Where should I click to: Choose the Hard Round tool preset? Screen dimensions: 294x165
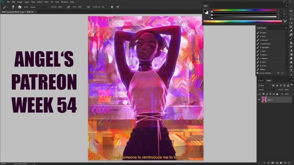271,44
